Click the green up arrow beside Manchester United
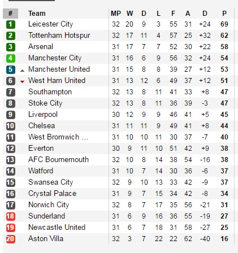Screen dimensions: 238x253 coord(22,71)
